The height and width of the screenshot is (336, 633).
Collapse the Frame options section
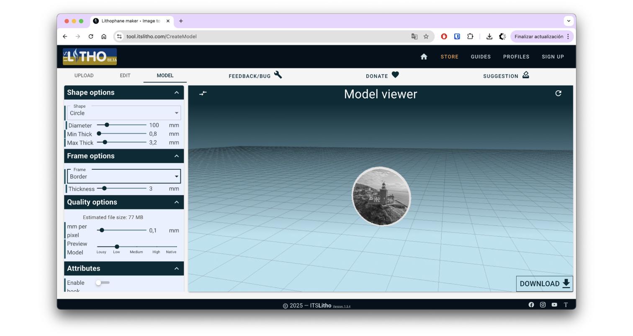[177, 156]
